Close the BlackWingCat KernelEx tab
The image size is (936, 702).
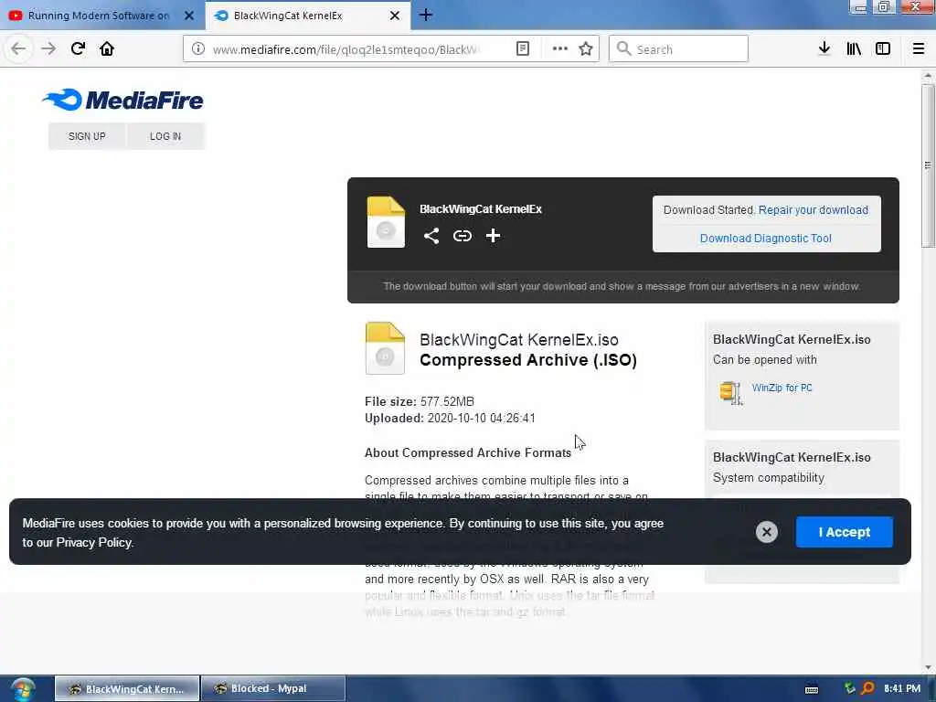click(395, 16)
